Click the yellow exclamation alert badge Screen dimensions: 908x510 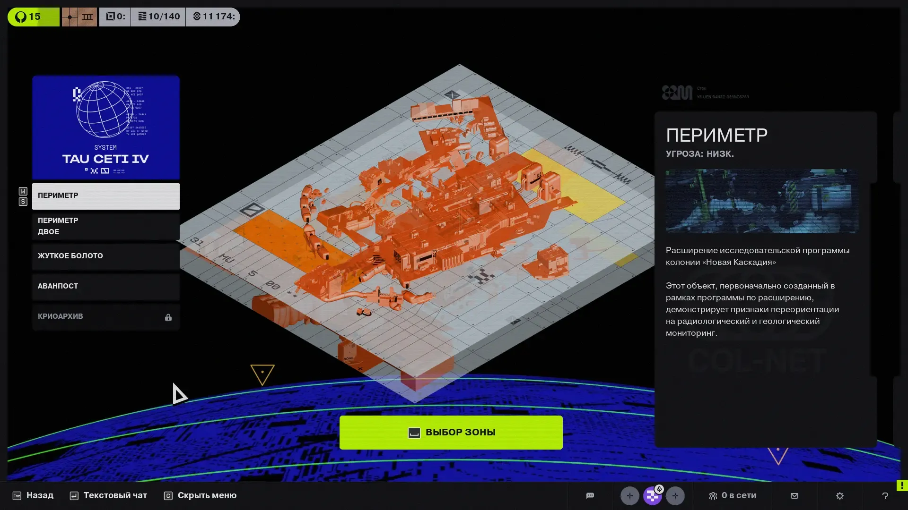[902, 485]
